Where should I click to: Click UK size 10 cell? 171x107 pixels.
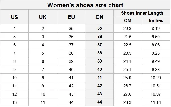[43, 94]
